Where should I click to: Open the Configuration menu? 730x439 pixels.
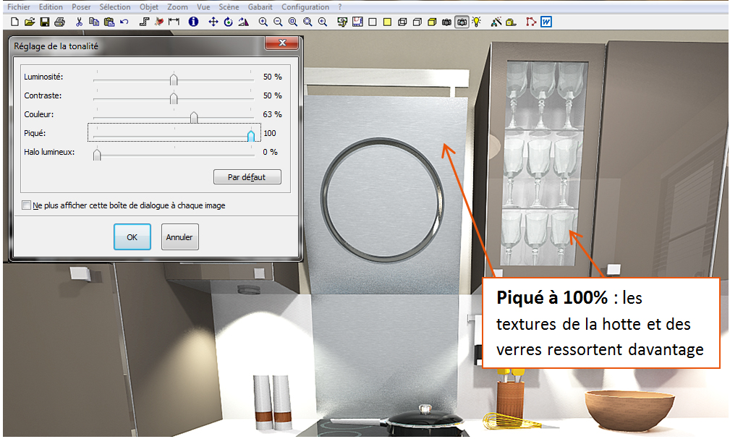305,7
